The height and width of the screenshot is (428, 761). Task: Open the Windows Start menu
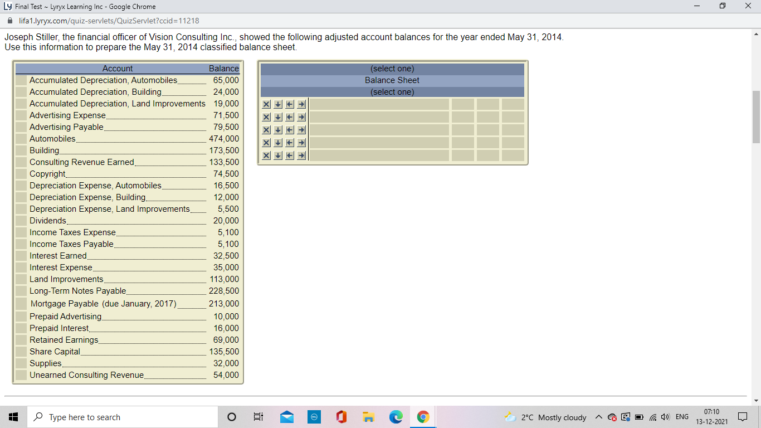(13, 417)
